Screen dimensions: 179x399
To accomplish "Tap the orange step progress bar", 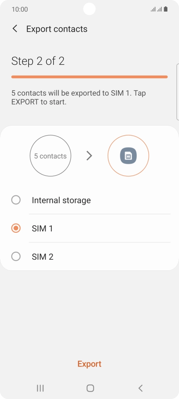I will [89, 77].
